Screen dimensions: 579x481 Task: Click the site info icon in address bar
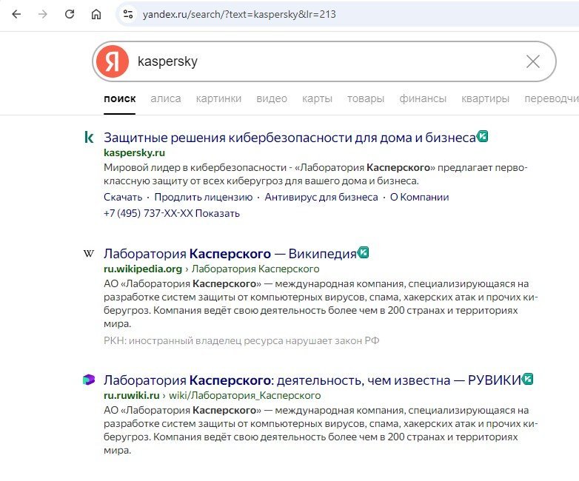(128, 14)
